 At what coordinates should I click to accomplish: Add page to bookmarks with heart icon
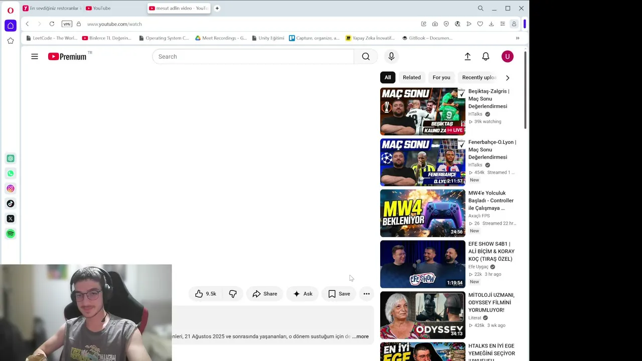(x=480, y=24)
